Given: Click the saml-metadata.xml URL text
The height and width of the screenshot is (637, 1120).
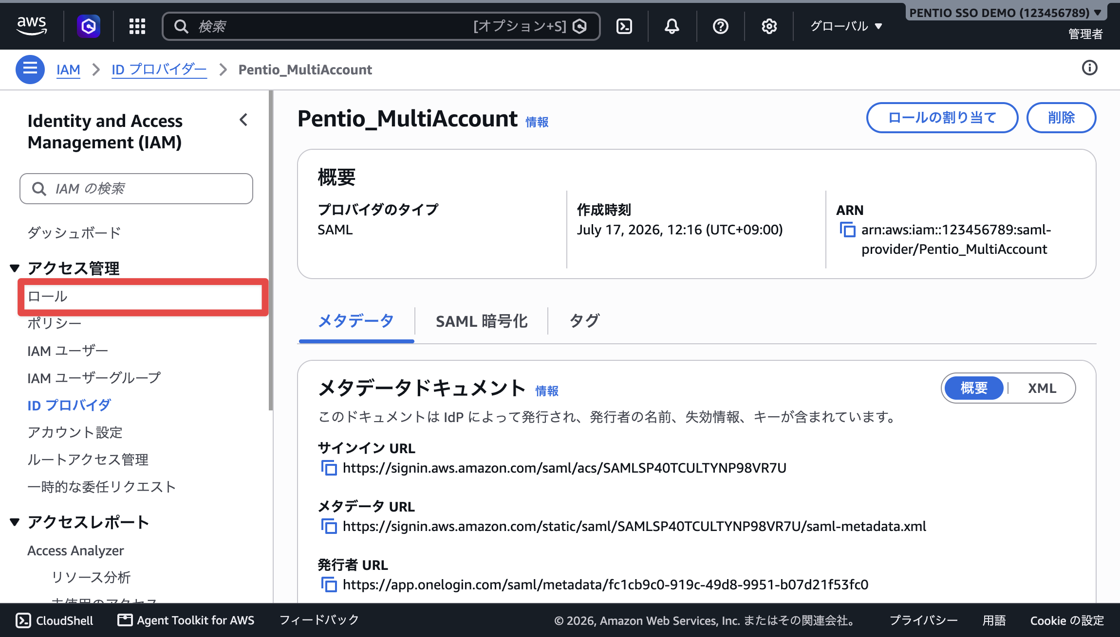Looking at the screenshot, I should coord(635,526).
